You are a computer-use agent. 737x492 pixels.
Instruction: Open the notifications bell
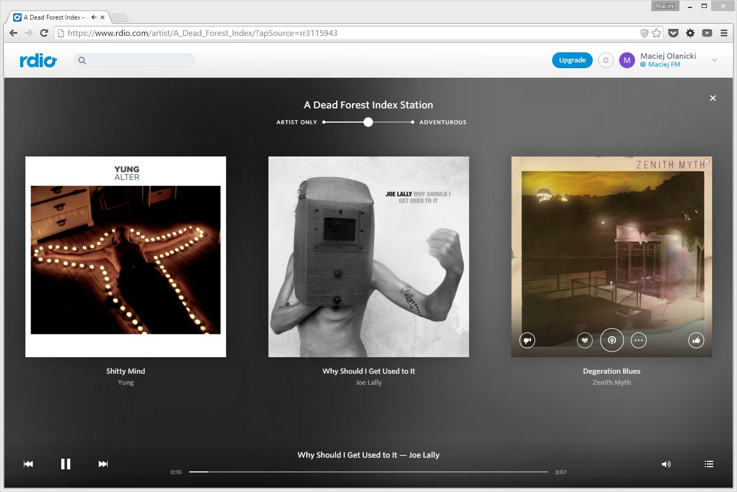[606, 60]
